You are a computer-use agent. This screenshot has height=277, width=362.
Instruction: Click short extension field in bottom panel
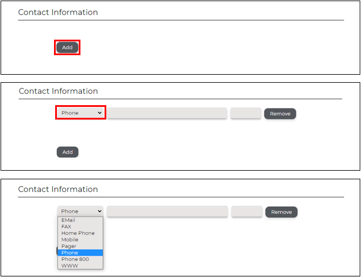(x=247, y=211)
